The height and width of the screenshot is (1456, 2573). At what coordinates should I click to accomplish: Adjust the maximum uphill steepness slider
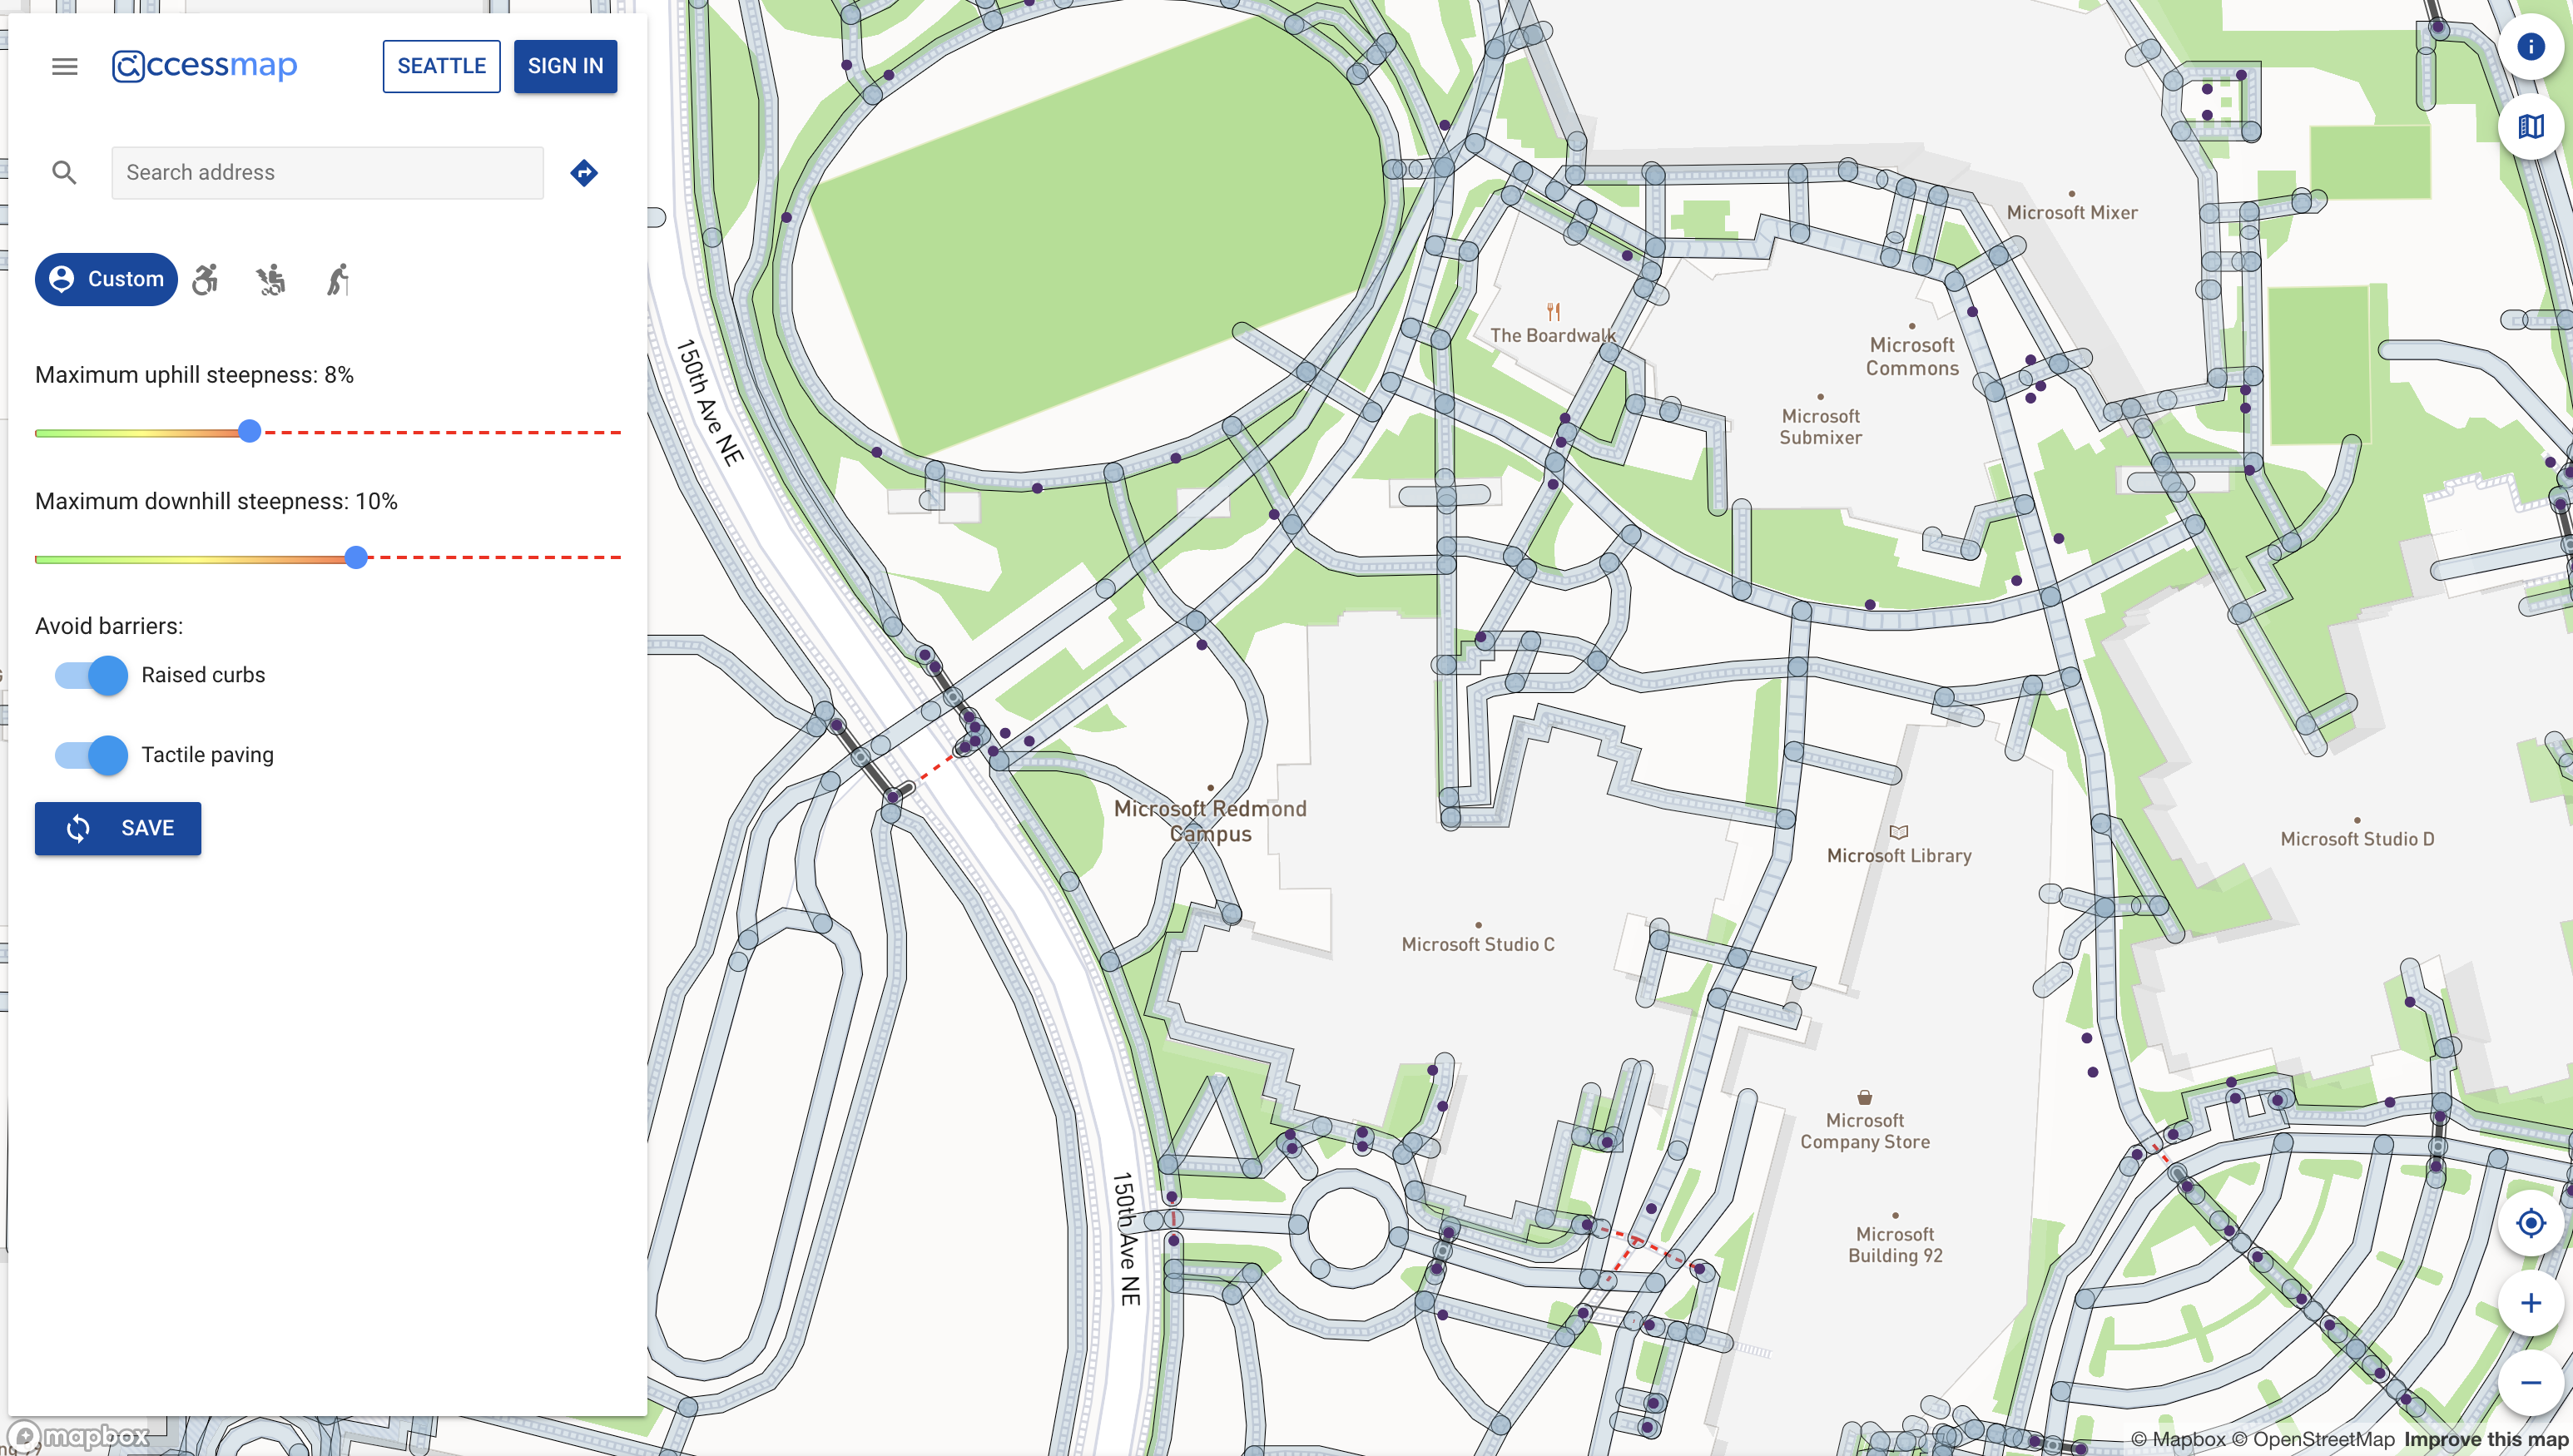pyautogui.click(x=250, y=432)
